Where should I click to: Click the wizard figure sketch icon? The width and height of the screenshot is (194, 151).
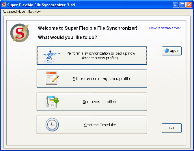click(52, 56)
